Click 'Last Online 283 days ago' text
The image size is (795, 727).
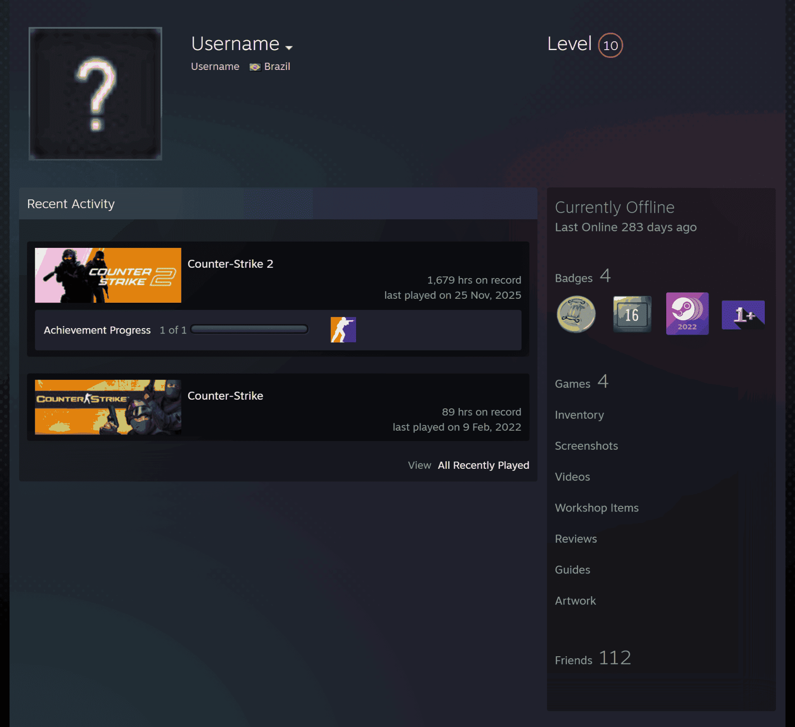[x=626, y=227]
